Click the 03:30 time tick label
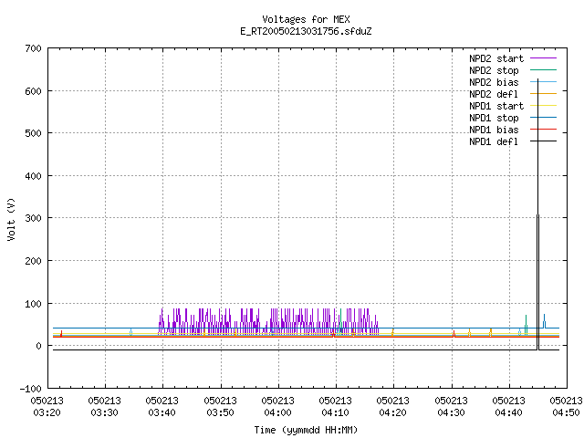584x438 pixels. tap(105, 413)
